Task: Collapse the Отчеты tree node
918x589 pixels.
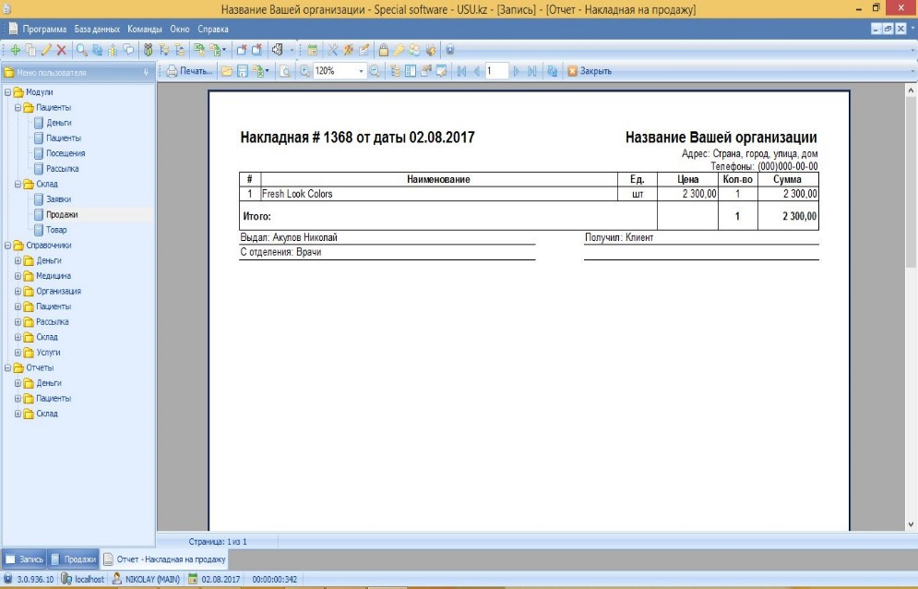Action: (x=7, y=367)
